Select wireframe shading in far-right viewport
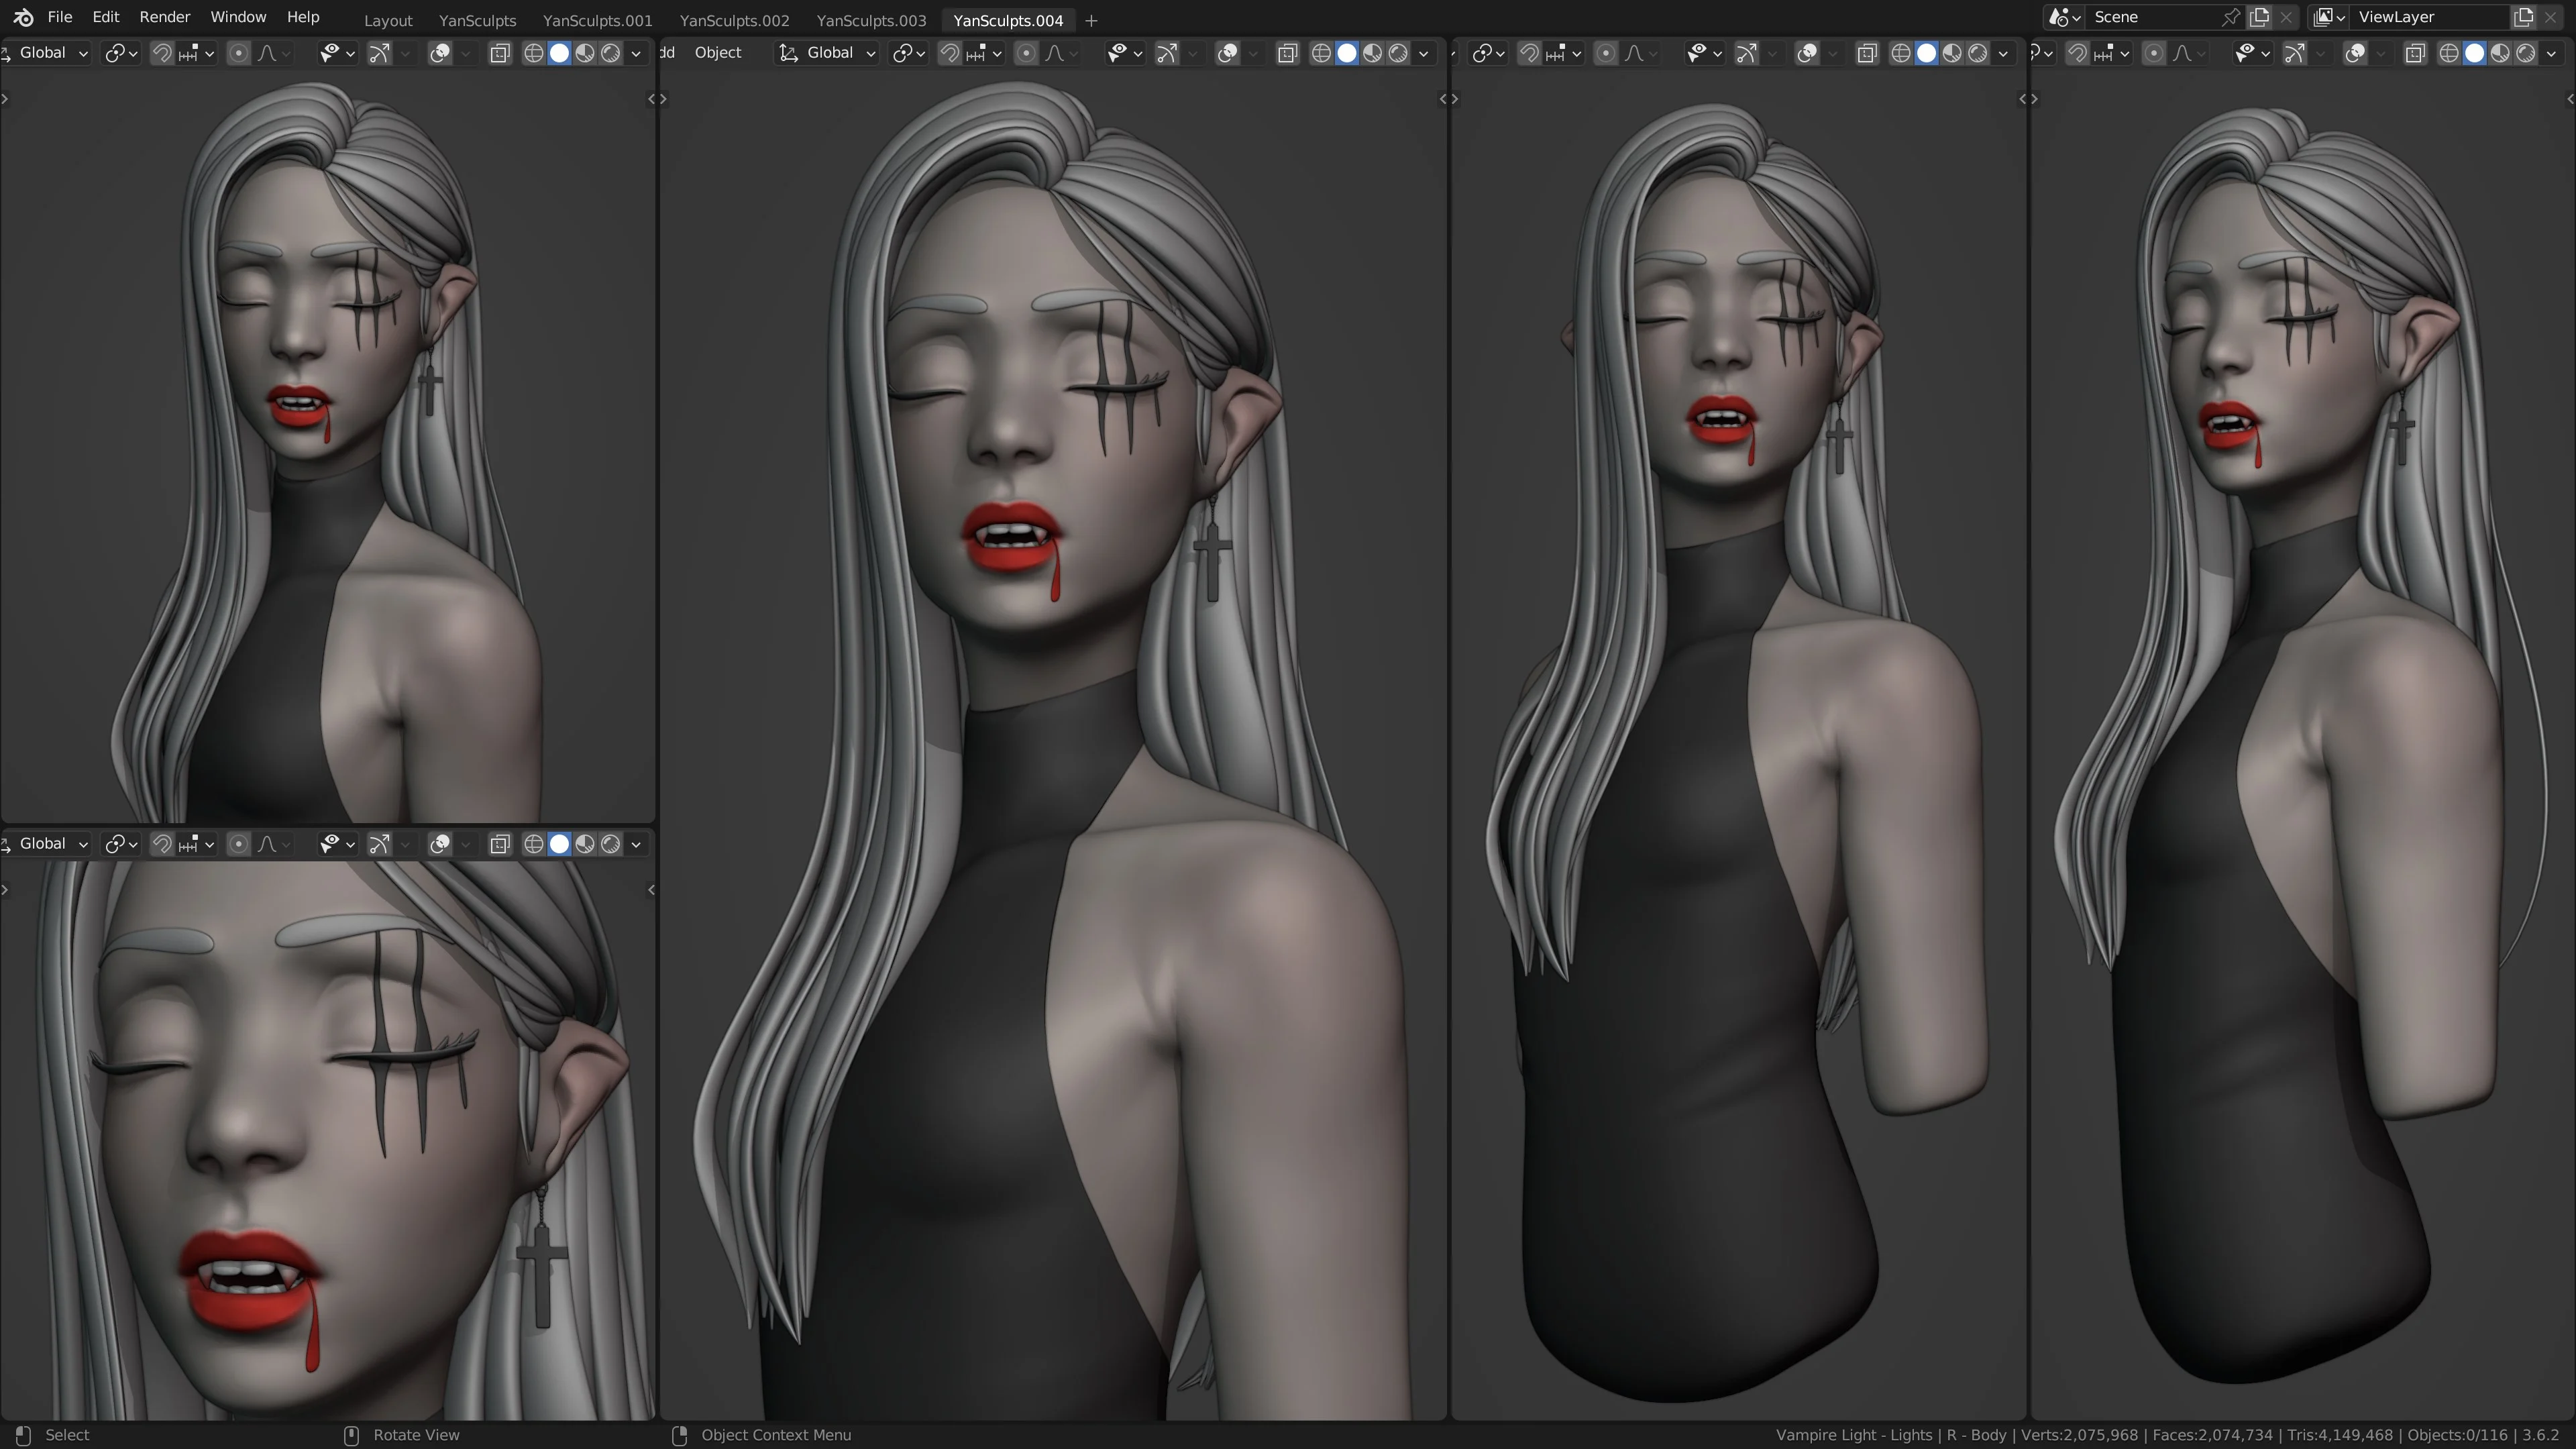This screenshot has height=1449, width=2576. (x=2449, y=53)
